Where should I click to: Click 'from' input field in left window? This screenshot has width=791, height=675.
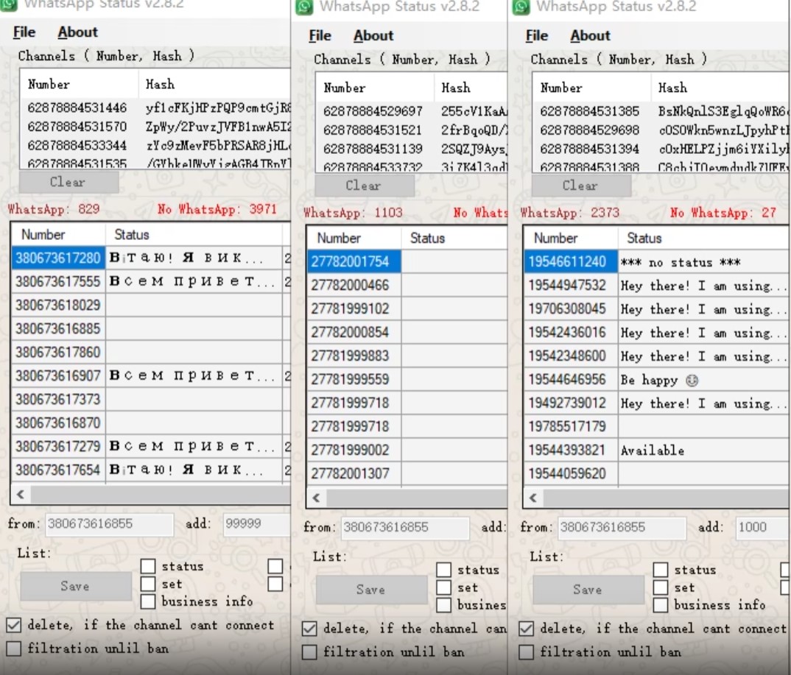(x=110, y=524)
